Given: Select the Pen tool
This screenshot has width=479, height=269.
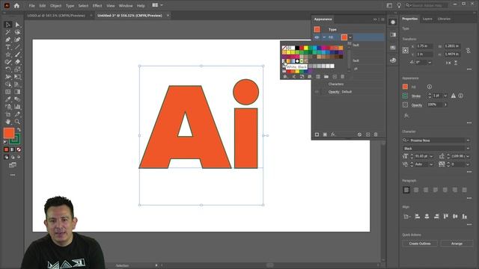Looking at the screenshot, I should coord(8,40).
